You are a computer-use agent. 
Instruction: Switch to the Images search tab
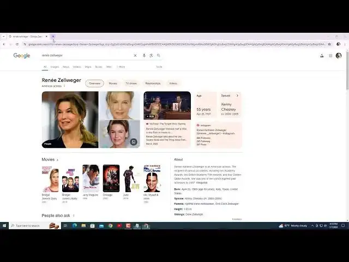(x=55, y=67)
